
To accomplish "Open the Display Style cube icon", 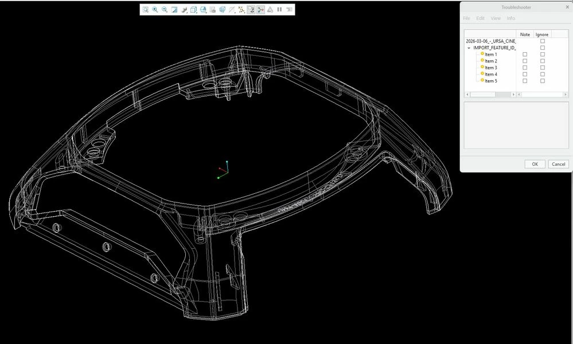I will click(x=194, y=10).
